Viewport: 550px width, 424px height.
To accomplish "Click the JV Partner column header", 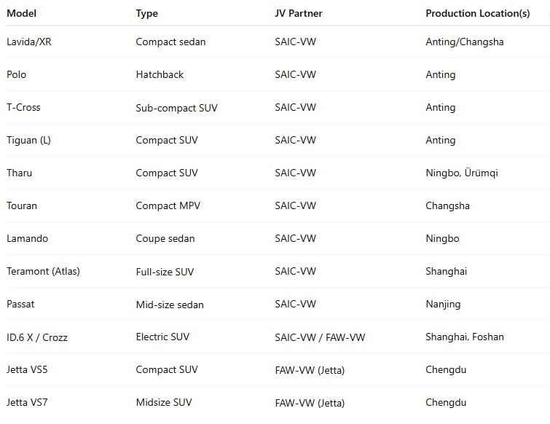I will (x=299, y=13).
